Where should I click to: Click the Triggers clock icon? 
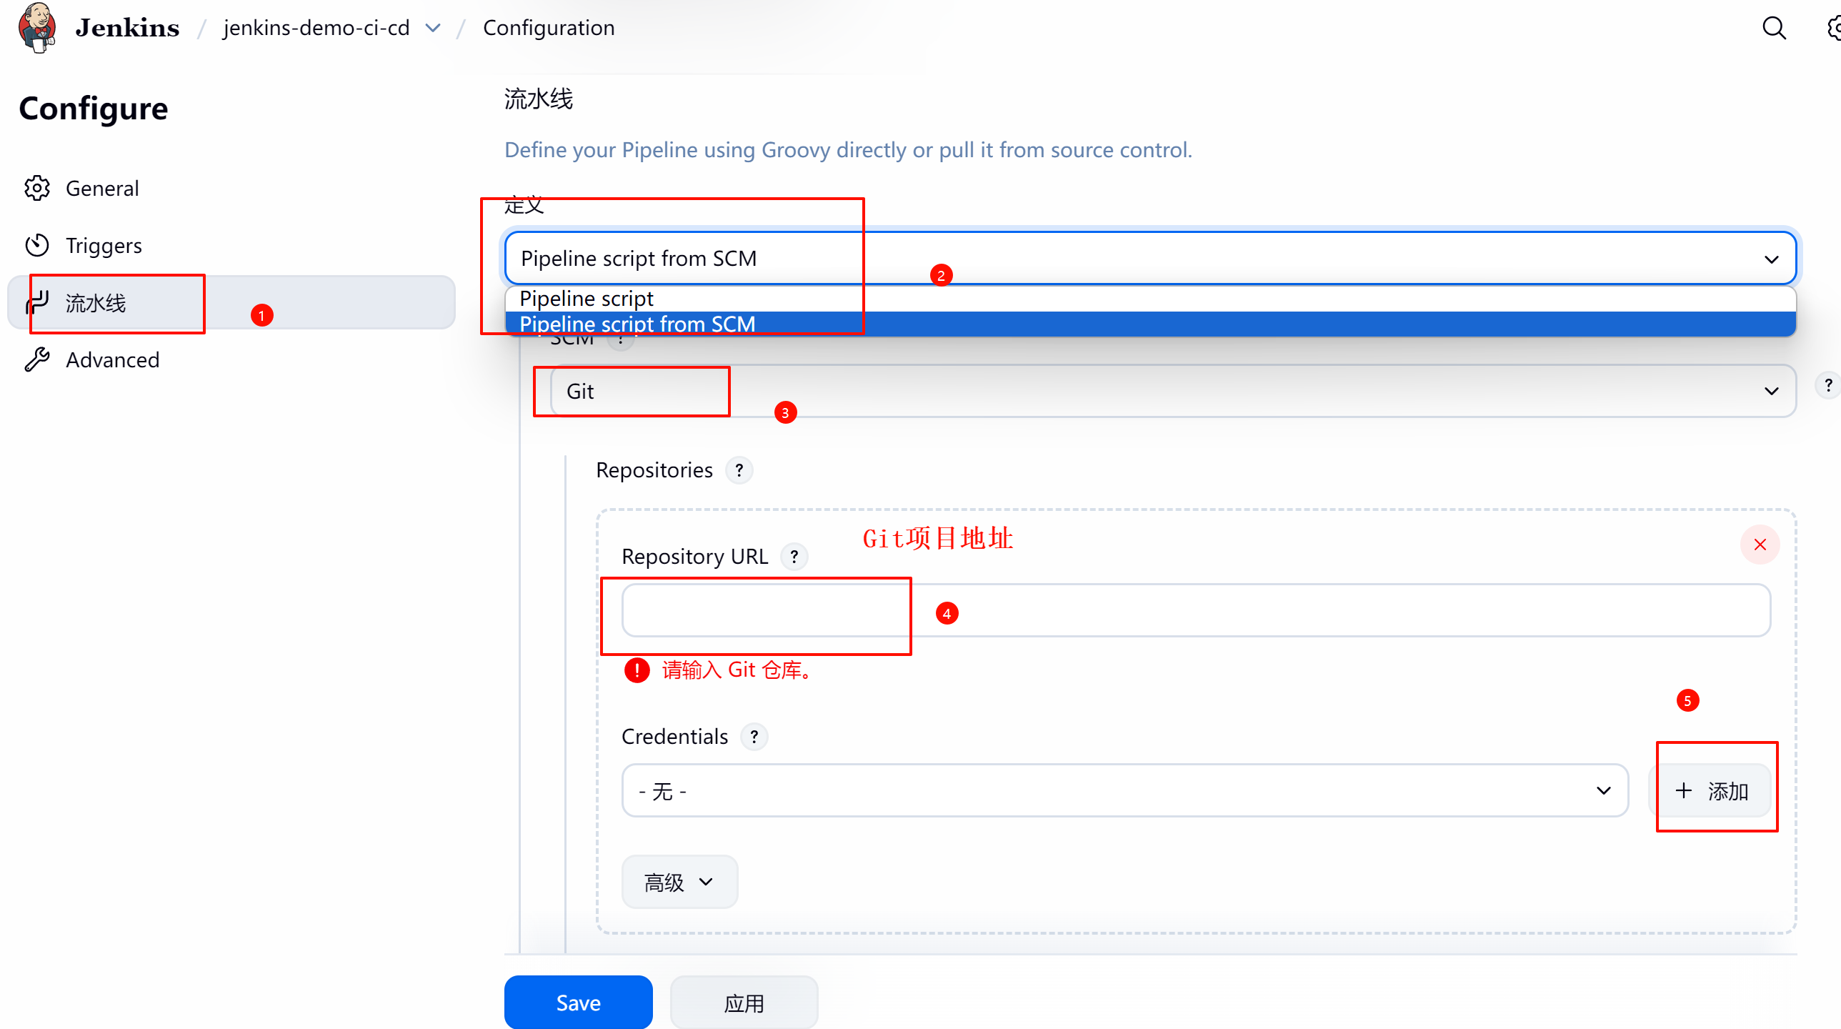click(36, 245)
